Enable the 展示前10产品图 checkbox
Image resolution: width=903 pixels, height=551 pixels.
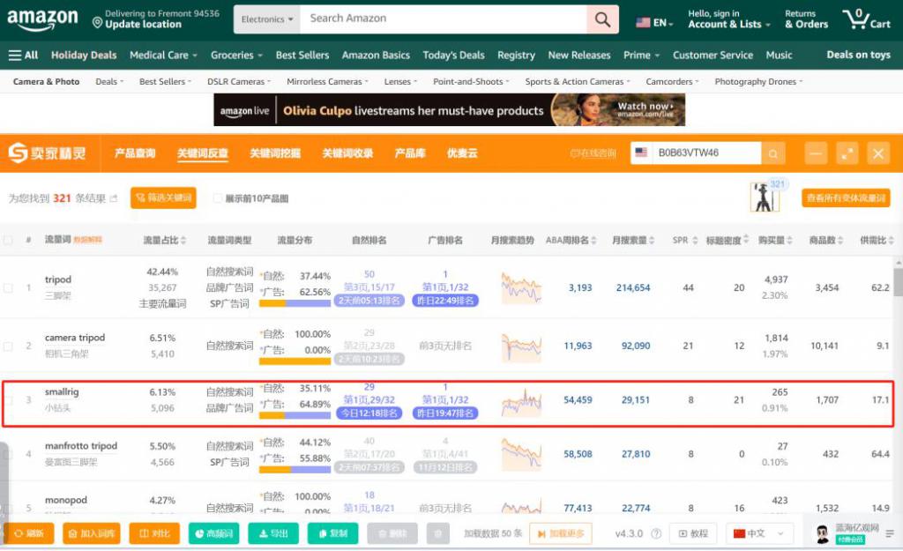coord(218,199)
